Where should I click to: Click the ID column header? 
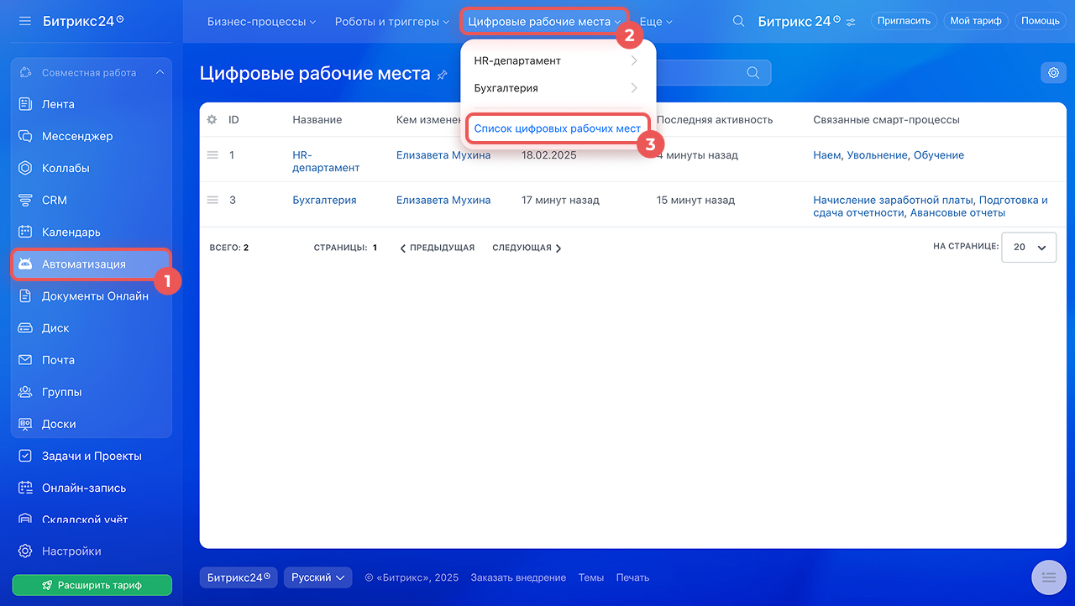point(233,120)
